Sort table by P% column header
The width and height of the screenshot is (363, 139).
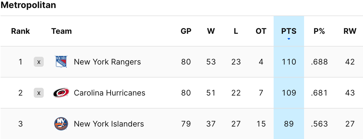pos(319,31)
